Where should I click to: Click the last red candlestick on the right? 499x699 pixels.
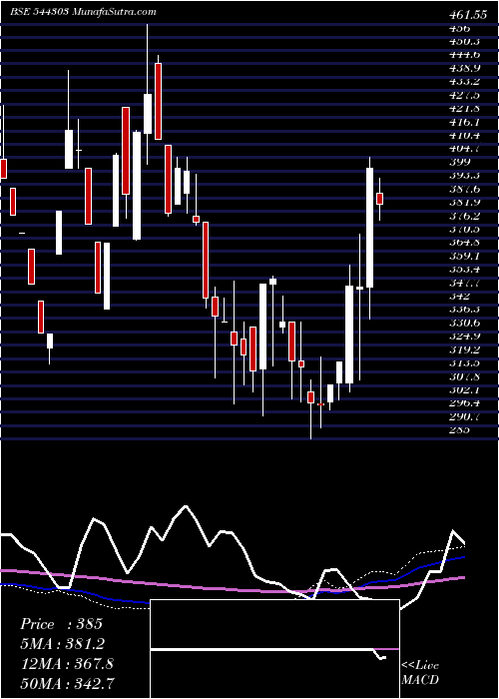[x=379, y=199]
